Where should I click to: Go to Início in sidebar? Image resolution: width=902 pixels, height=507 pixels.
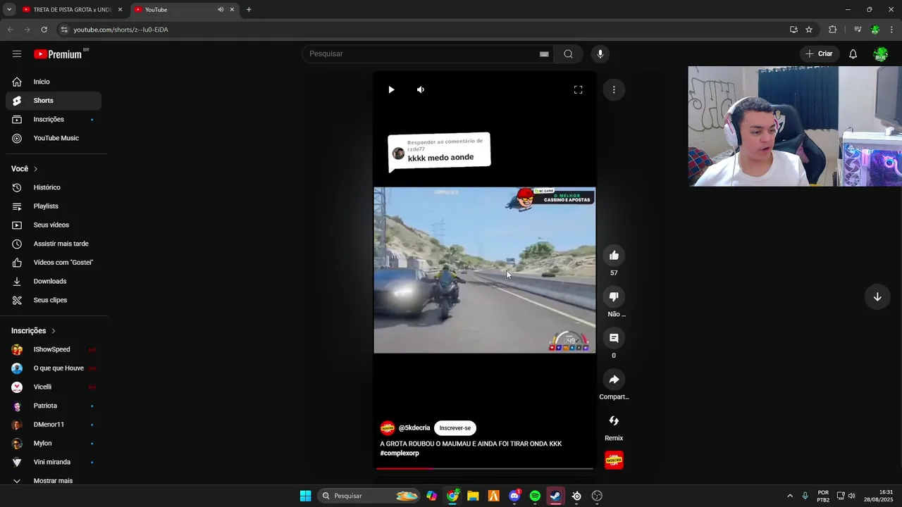click(54, 82)
